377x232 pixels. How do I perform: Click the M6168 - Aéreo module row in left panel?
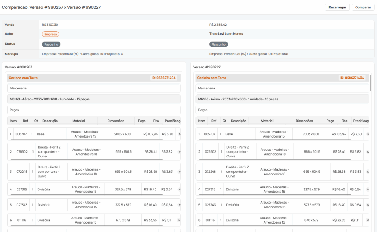(x=94, y=99)
